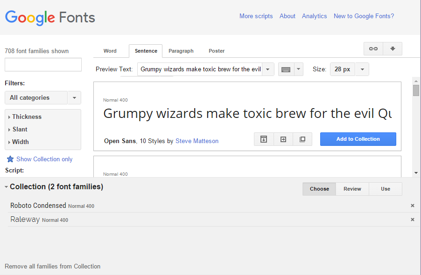The width and height of the screenshot is (421, 275).
Task: Switch to the Word tab
Action: 110,51
